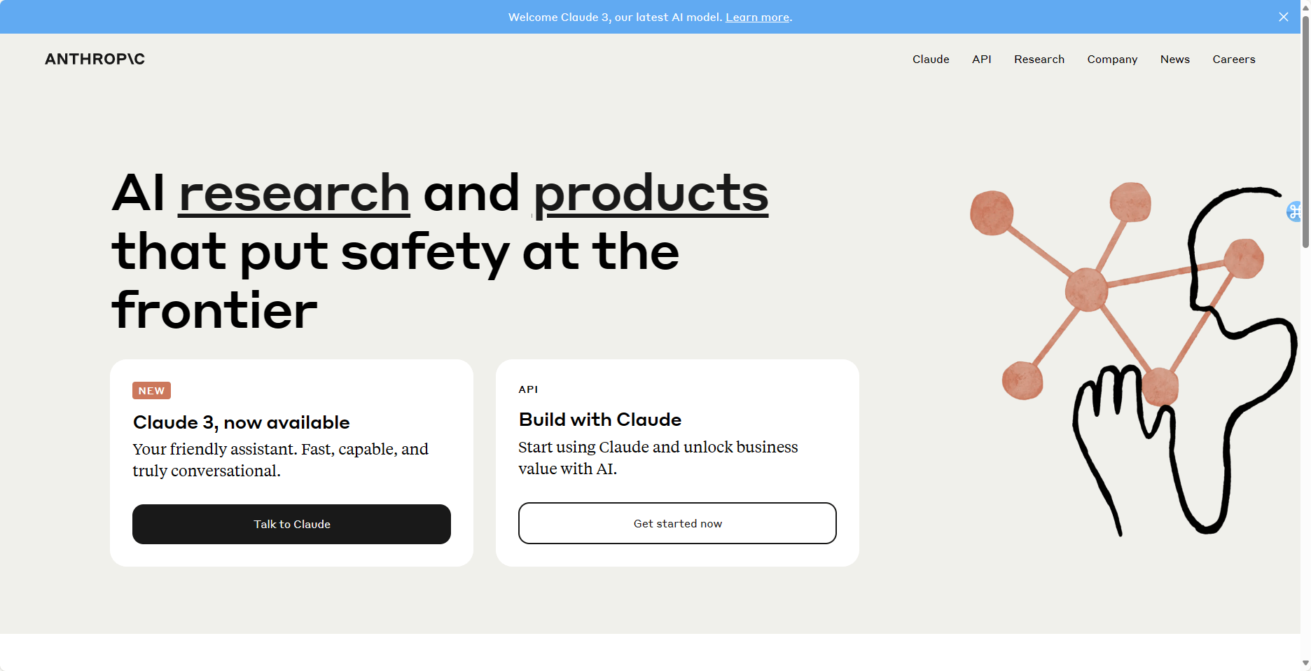This screenshot has height=671, width=1311.
Task: Open the Careers page
Action: coord(1234,60)
